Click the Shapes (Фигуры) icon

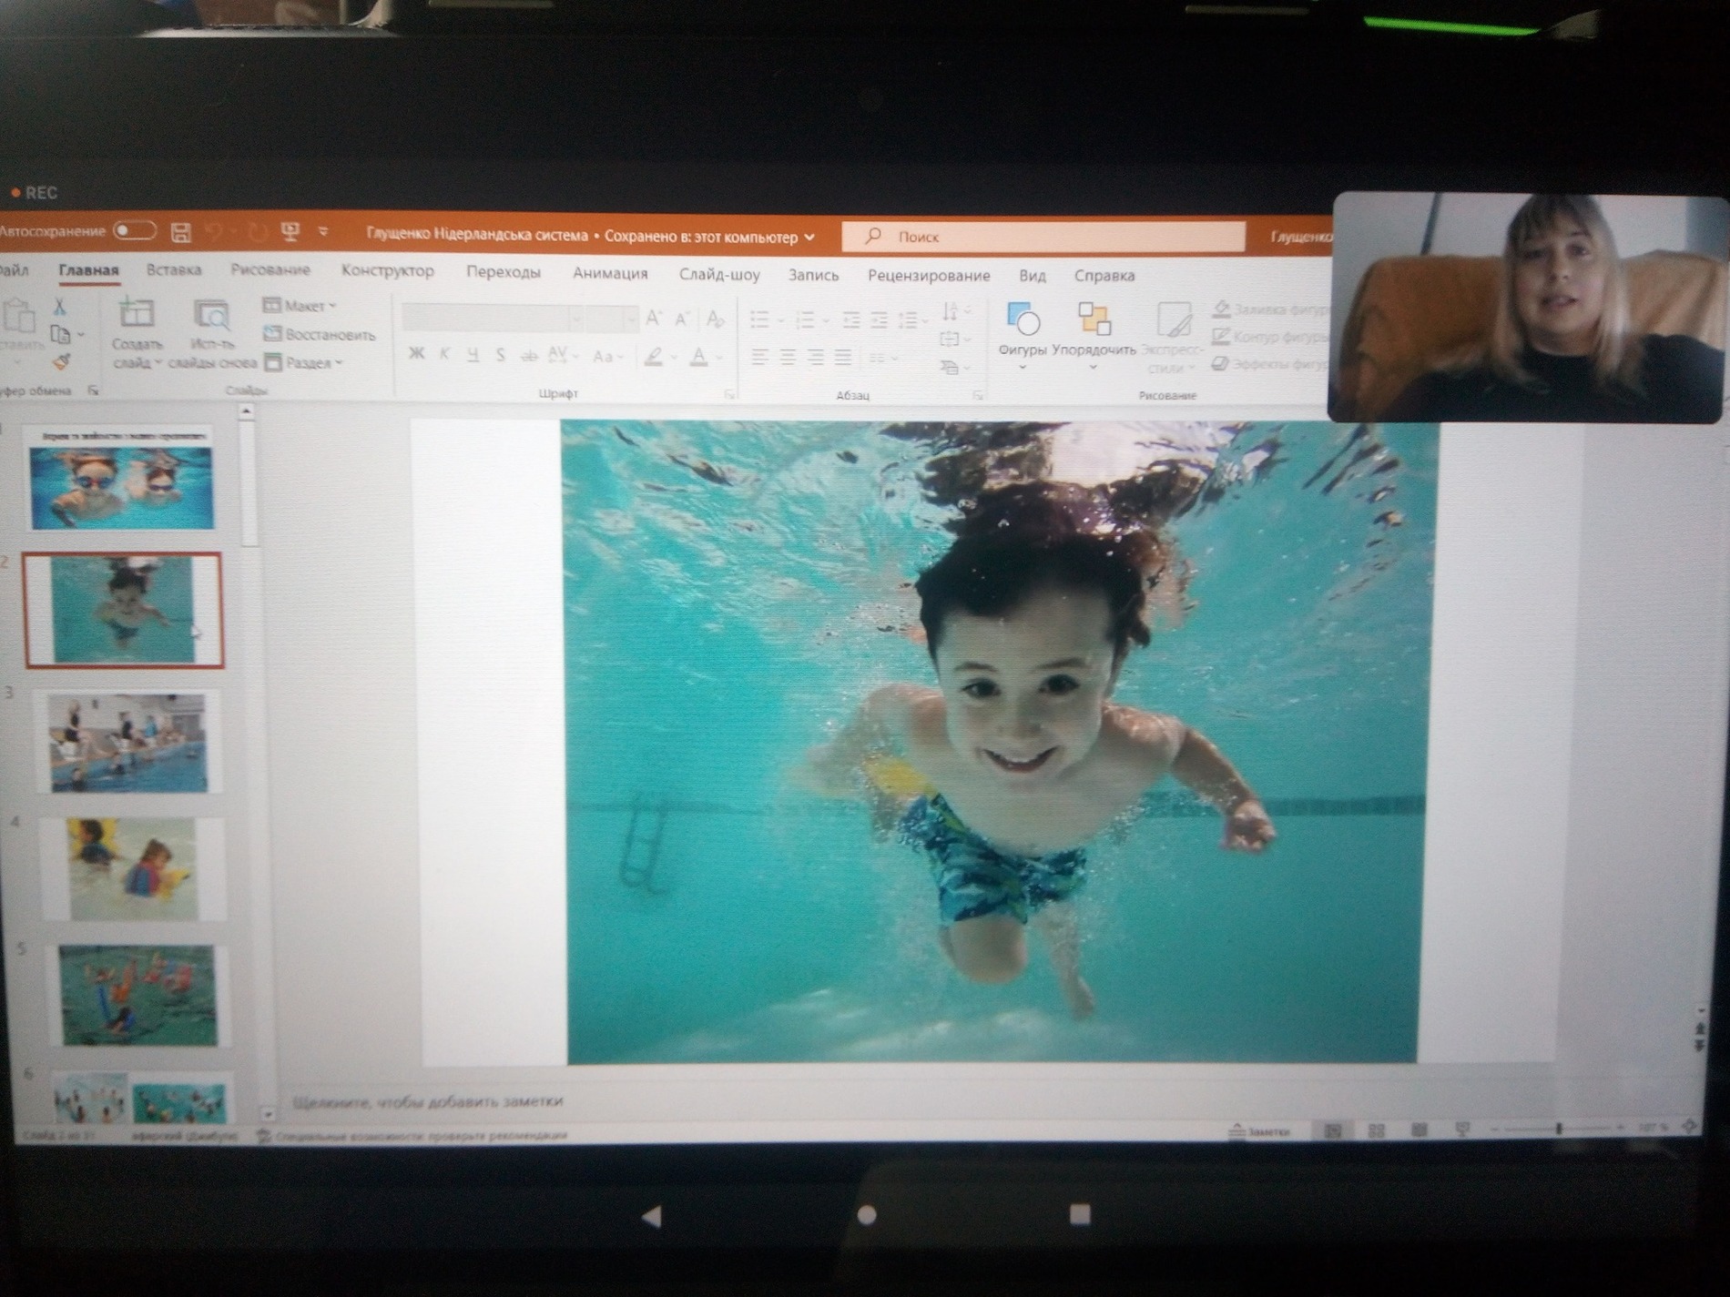[1023, 321]
